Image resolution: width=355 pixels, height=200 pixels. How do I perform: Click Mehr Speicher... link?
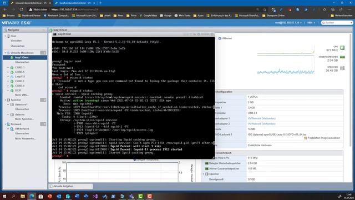[24, 119]
